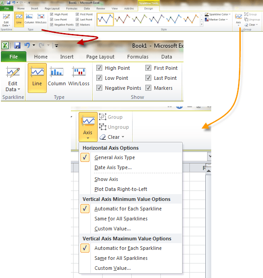Click the Undo arrow icon
This screenshot has height=278, width=263.
point(27,45)
